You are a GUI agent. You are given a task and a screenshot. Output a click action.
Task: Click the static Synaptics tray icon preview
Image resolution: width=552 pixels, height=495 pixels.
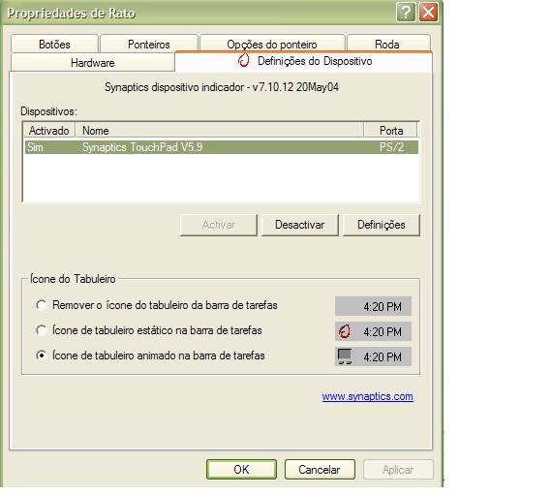345,331
